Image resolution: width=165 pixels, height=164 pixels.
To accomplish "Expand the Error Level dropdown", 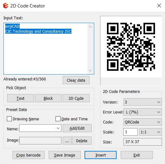I will 143,112.
